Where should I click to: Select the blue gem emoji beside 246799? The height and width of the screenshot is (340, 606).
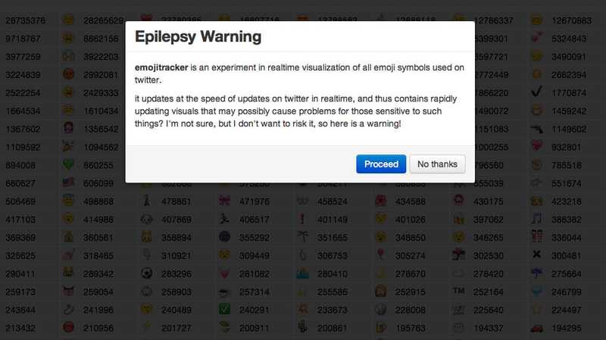click(536, 291)
